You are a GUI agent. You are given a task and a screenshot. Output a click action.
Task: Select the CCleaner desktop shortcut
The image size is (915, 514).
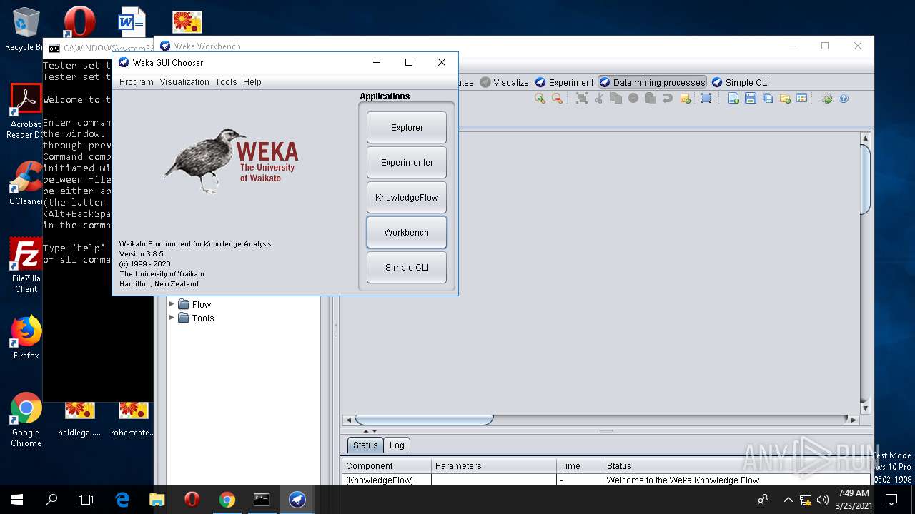[x=26, y=183]
